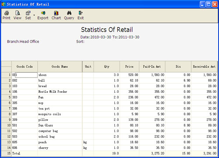Click the Goods Code column header

click(x=25, y=67)
